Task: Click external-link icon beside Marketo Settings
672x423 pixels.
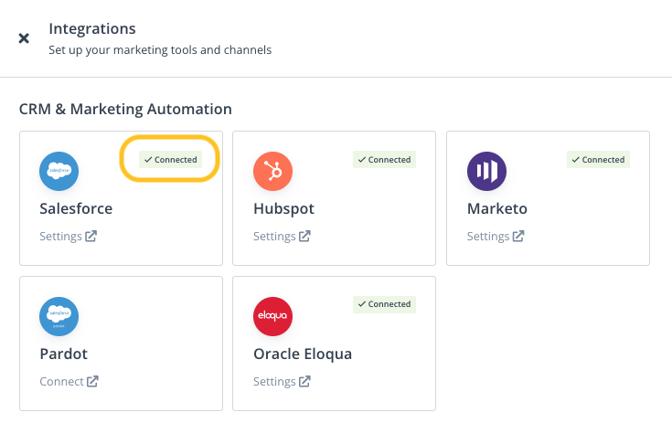Action: [x=519, y=237]
